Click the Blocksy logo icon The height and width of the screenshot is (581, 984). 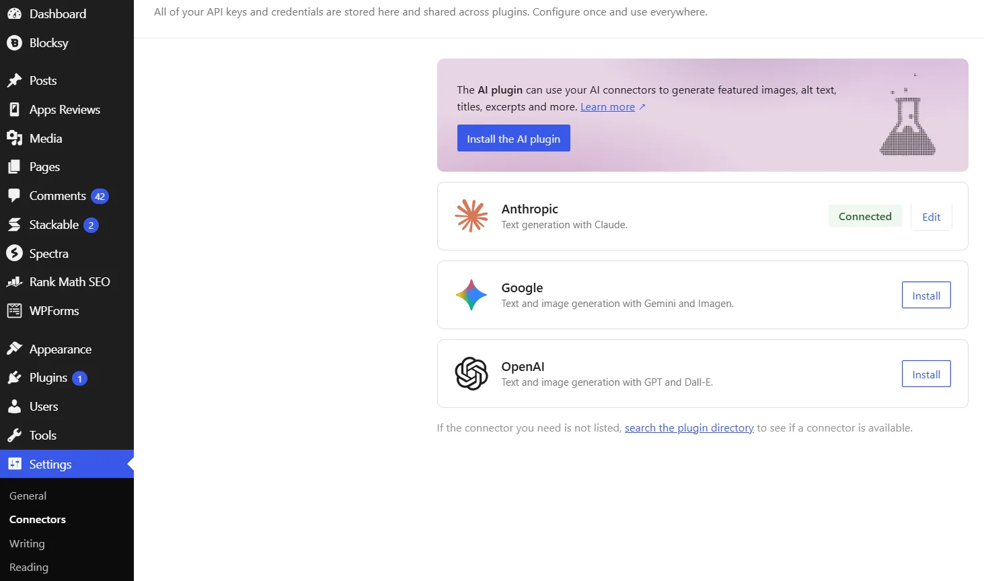(14, 42)
